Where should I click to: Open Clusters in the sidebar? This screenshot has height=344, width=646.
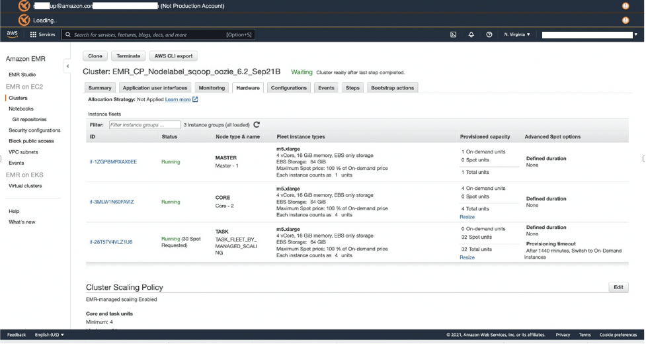click(18, 98)
